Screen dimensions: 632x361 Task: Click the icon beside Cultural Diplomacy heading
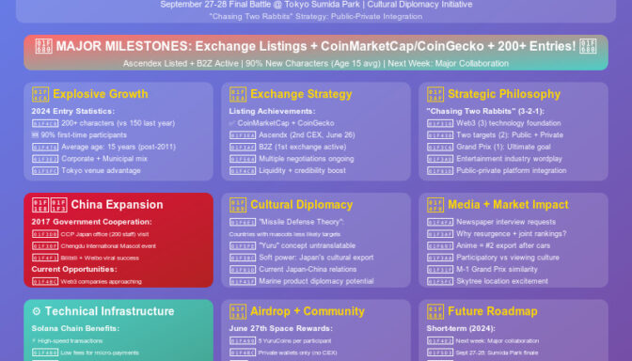[238, 205]
